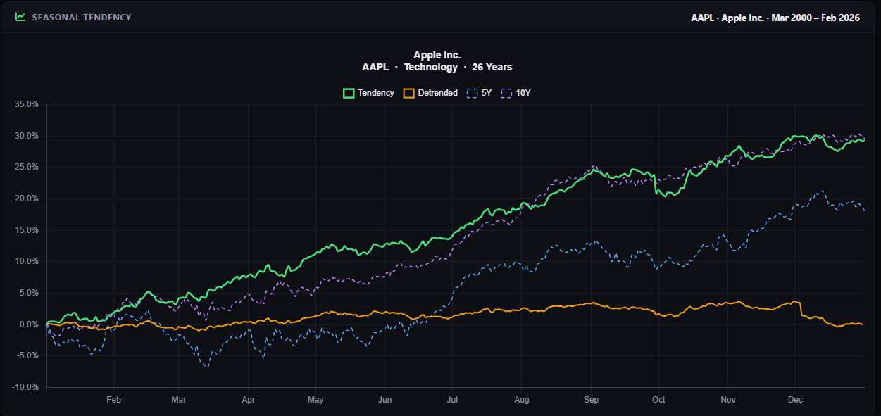Image resolution: width=881 pixels, height=416 pixels.
Task: Click the SEASONAL TENDENCY panel heading
Action: click(x=82, y=17)
